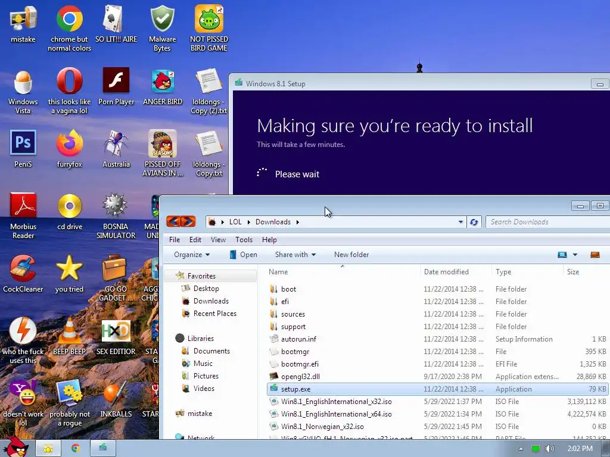Image resolution: width=610 pixels, height=457 pixels.
Task: Change view icon button in Explorer
Action: point(562,255)
